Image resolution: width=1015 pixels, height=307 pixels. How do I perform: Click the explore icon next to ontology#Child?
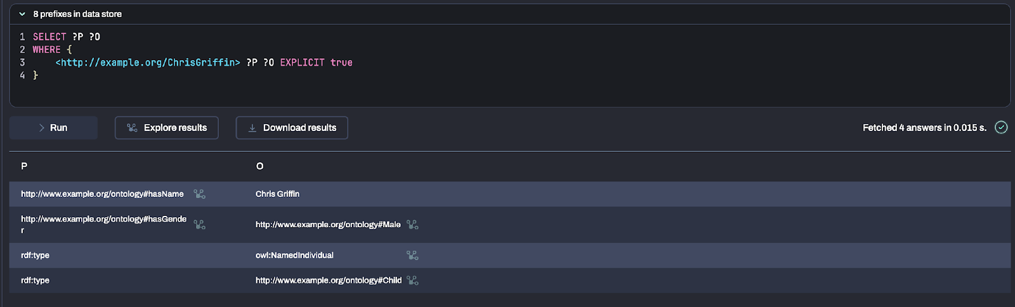(x=412, y=280)
